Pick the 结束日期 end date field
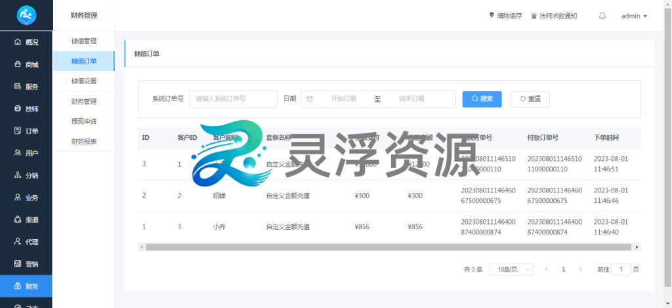672x308 pixels. [411, 99]
